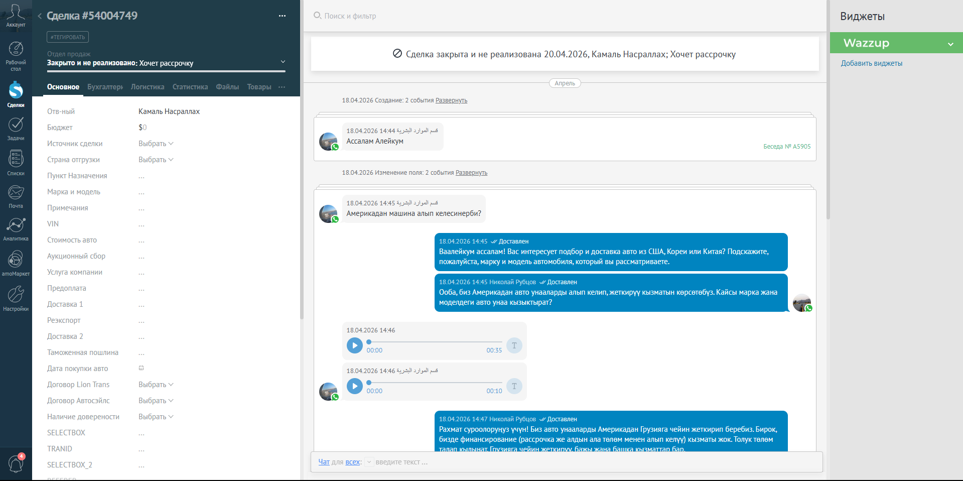
Task: Click the search magnifier icon
Action: tap(317, 16)
